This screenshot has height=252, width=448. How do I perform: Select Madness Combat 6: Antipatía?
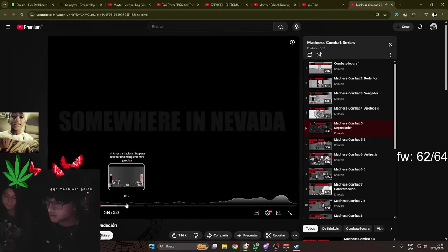349,159
